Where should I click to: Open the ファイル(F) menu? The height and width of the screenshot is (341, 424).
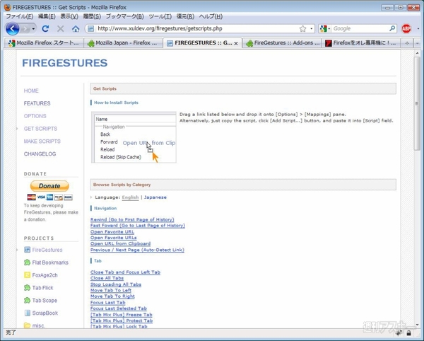click(x=20, y=16)
